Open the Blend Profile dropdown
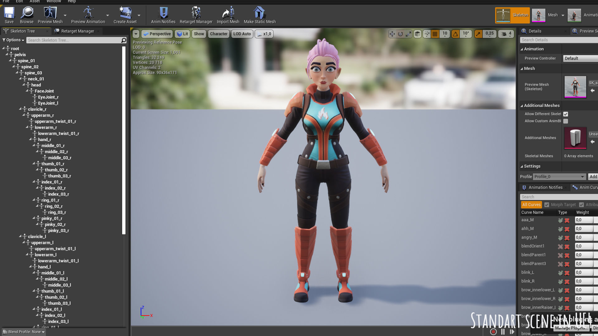 coord(23,332)
